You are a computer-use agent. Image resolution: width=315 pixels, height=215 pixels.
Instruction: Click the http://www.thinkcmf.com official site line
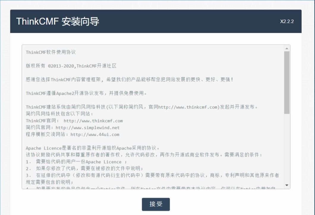click(74, 121)
